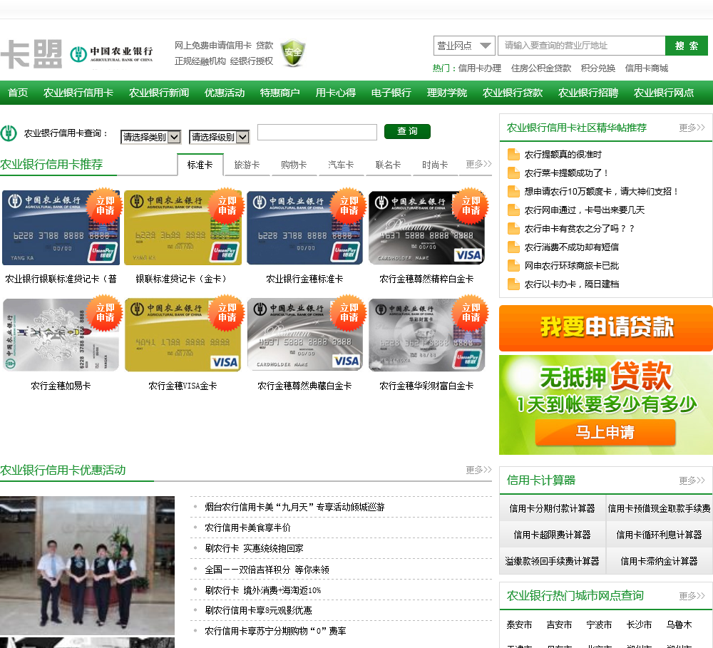Click 立即申请 badge on 农行金穗尊然精粹白金卡
The height and width of the screenshot is (648, 713).
tap(470, 206)
